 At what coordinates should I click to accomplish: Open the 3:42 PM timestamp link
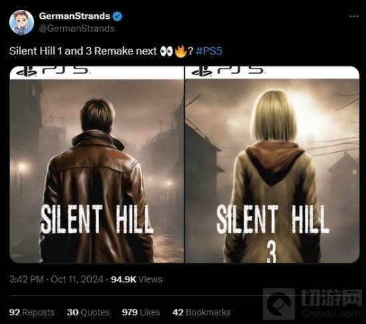pyautogui.click(x=27, y=279)
